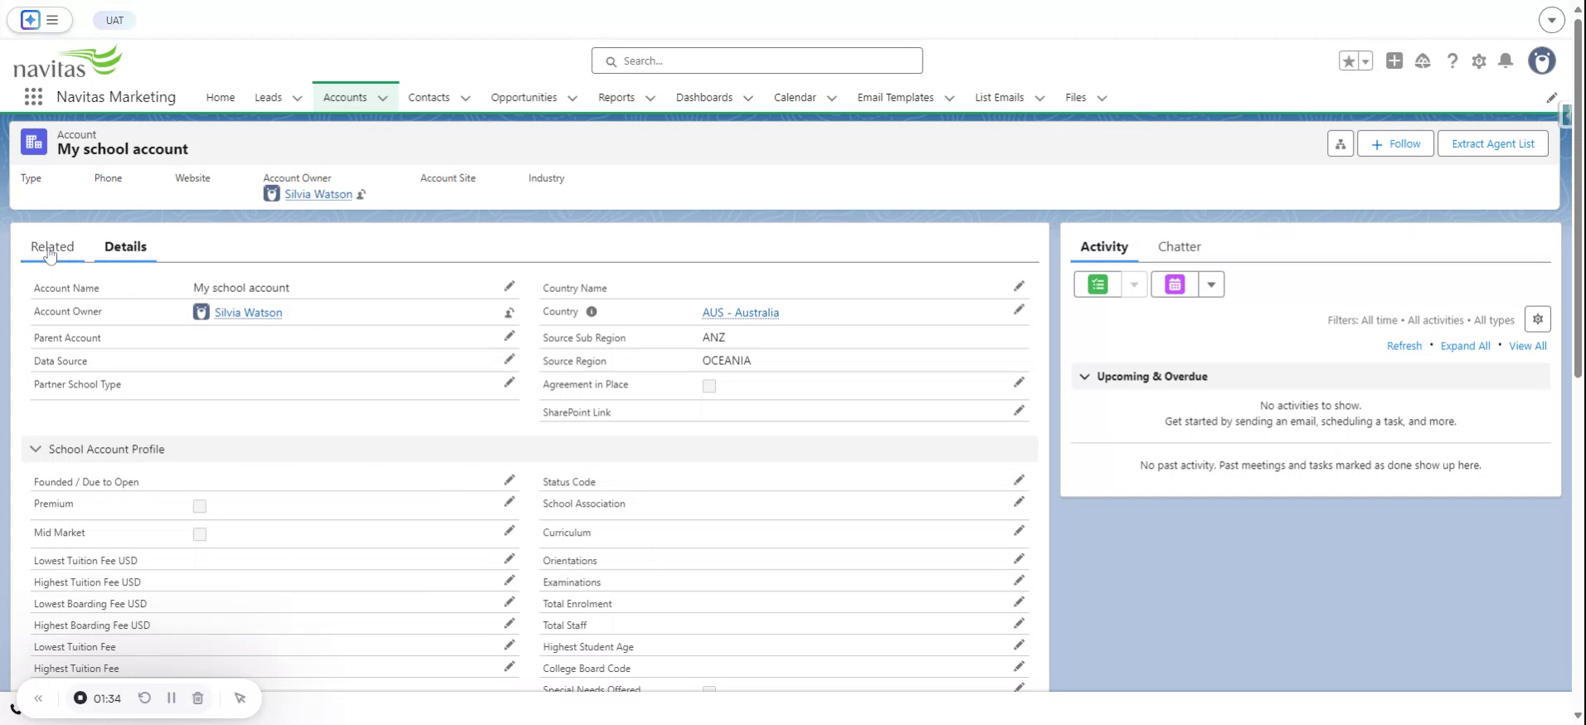The width and height of the screenshot is (1586, 725).
Task: Go to the Home navigation tab
Action: (x=221, y=97)
